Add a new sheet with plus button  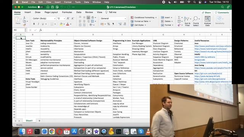pyautogui.click(x=39, y=121)
